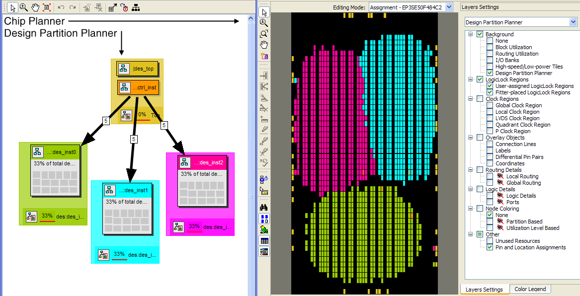The width and height of the screenshot is (580, 296).
Task: Check the Unused Resources checkbox
Action: (490, 241)
